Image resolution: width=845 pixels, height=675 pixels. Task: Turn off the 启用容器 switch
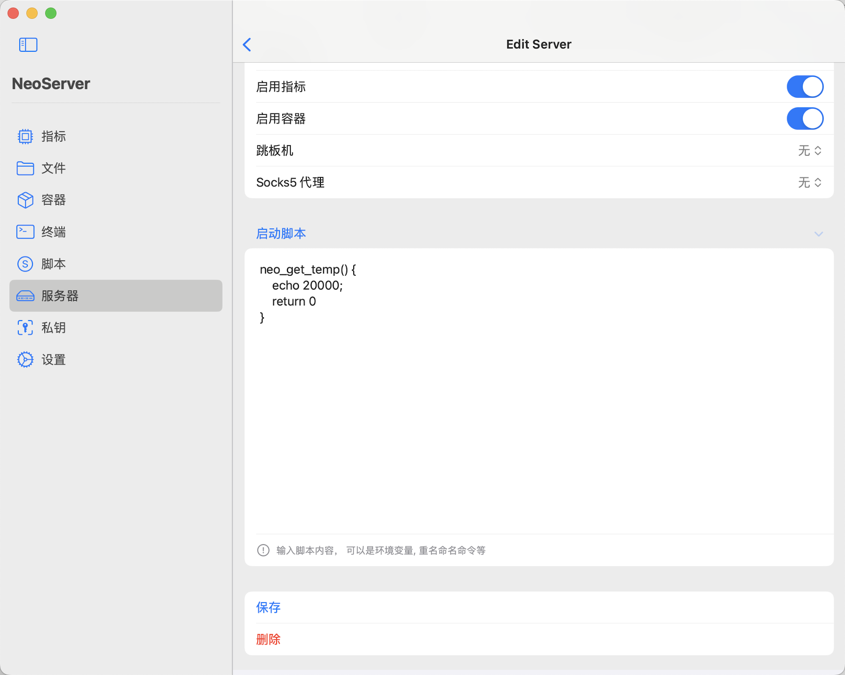(805, 119)
